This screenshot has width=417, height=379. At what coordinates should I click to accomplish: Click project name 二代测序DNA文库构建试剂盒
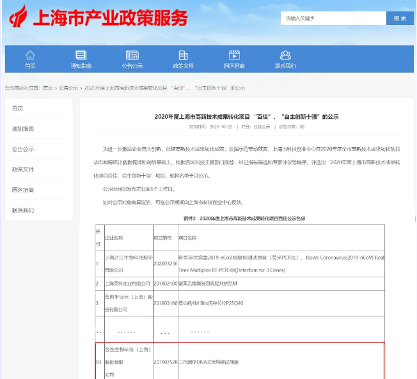(208, 362)
